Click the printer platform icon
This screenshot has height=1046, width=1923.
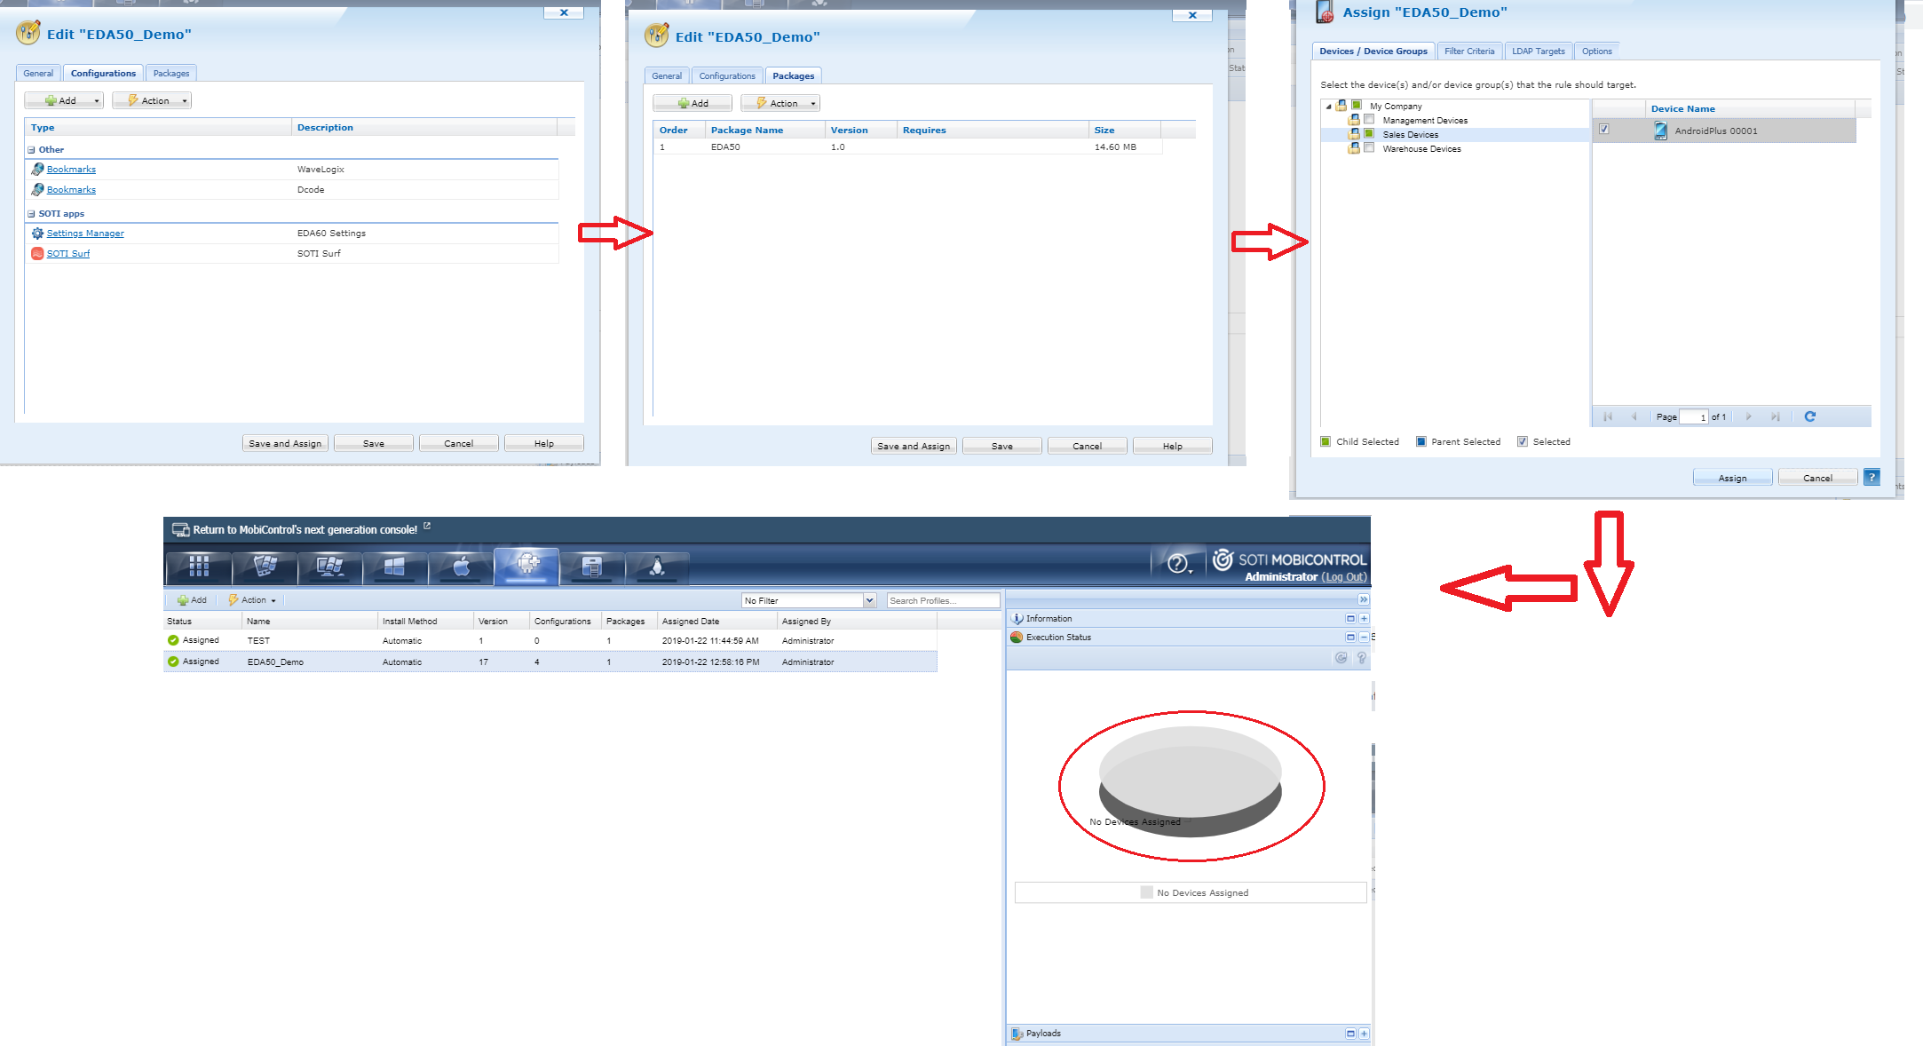point(591,567)
